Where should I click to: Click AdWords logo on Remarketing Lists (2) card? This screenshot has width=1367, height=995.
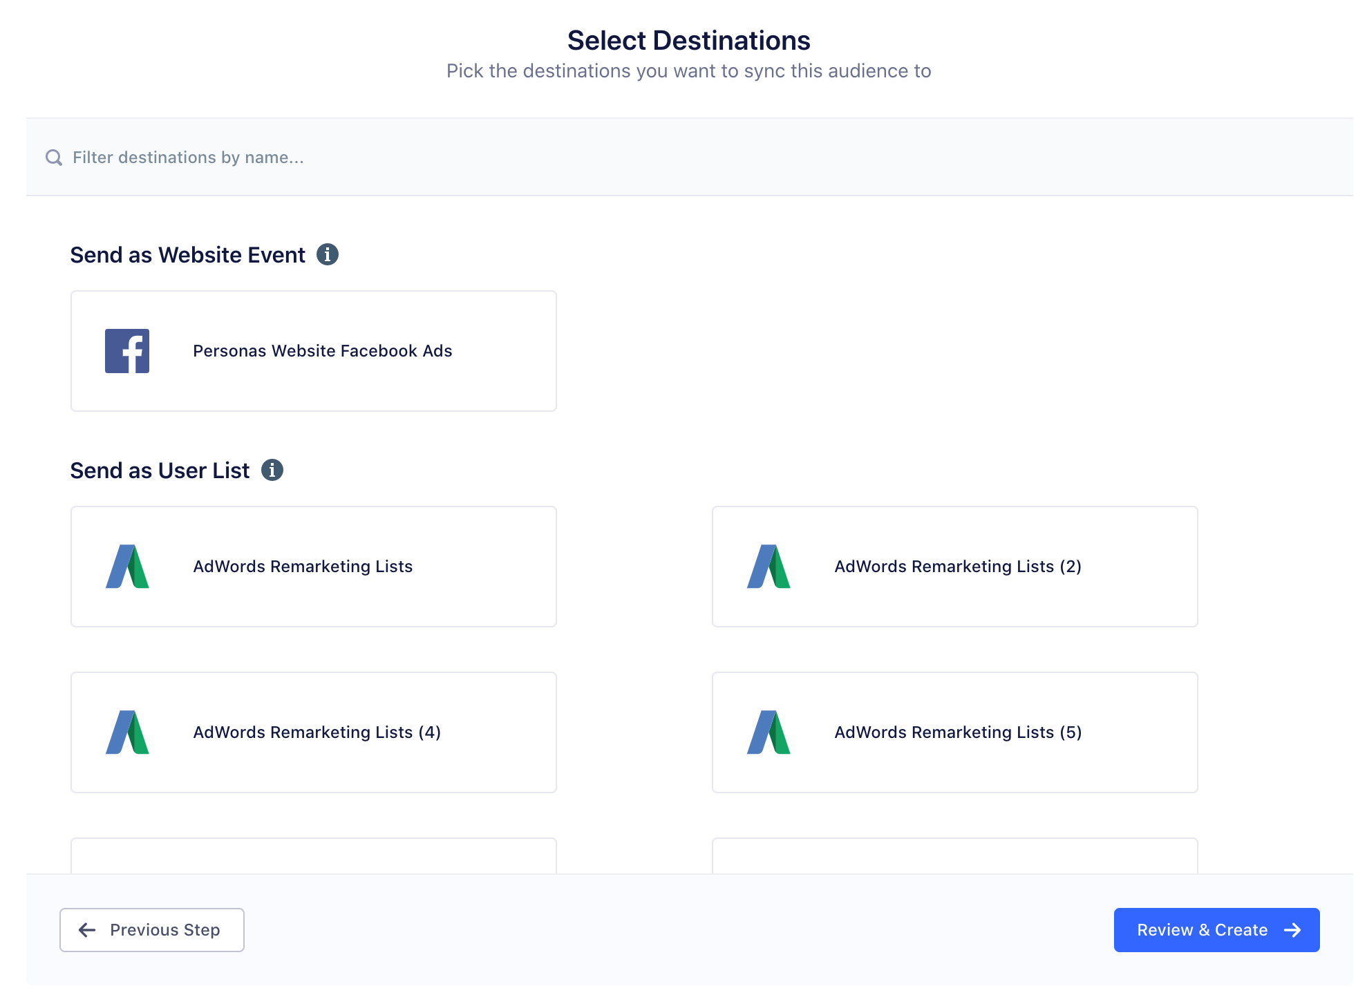click(769, 567)
